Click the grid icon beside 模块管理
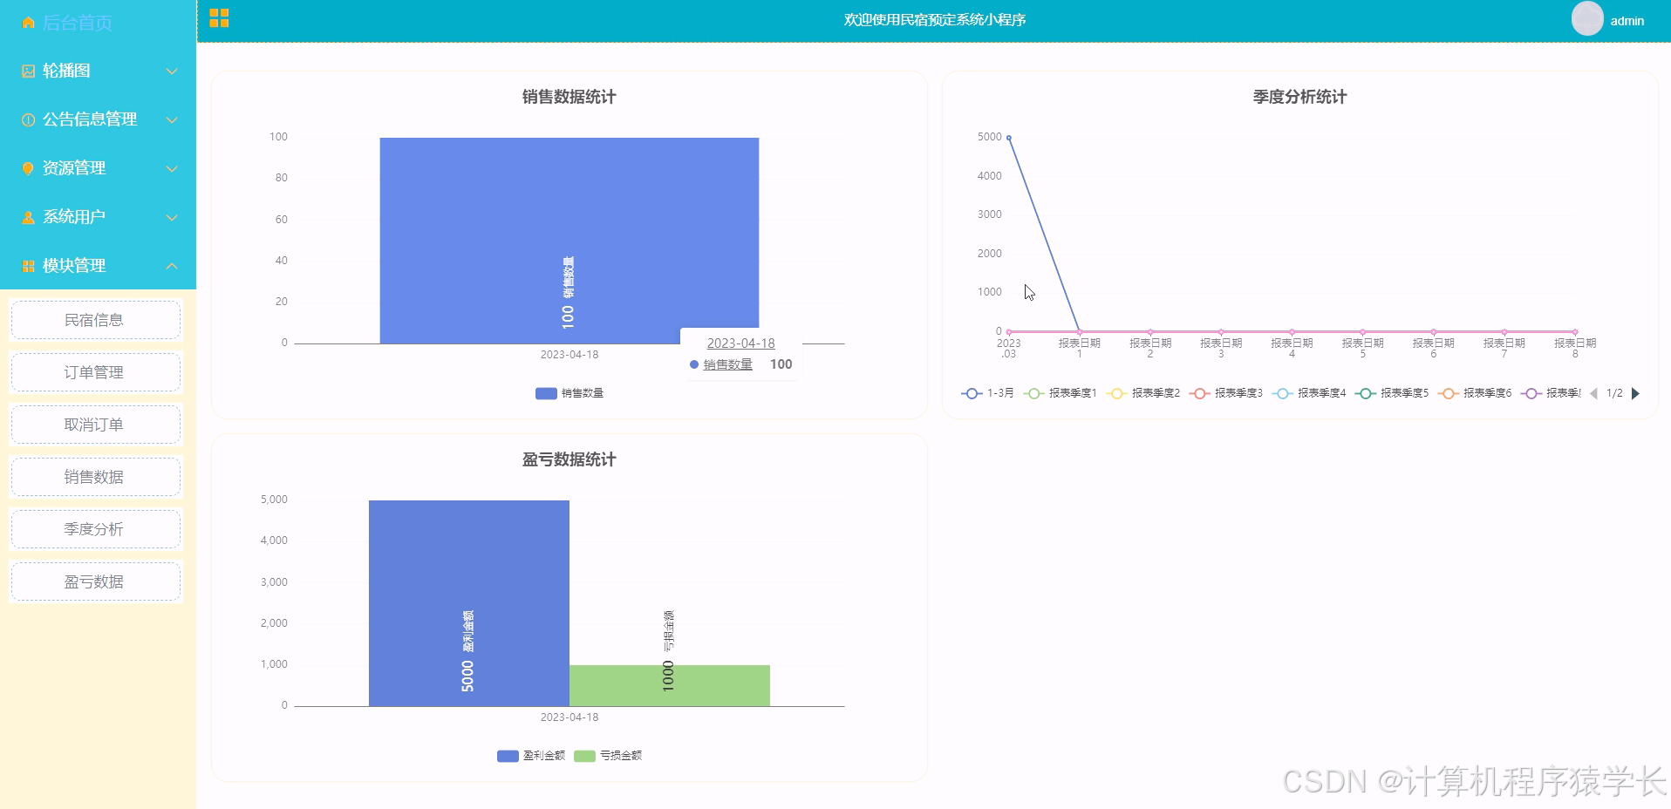Screen dimensions: 1671x809 [x=28, y=266]
